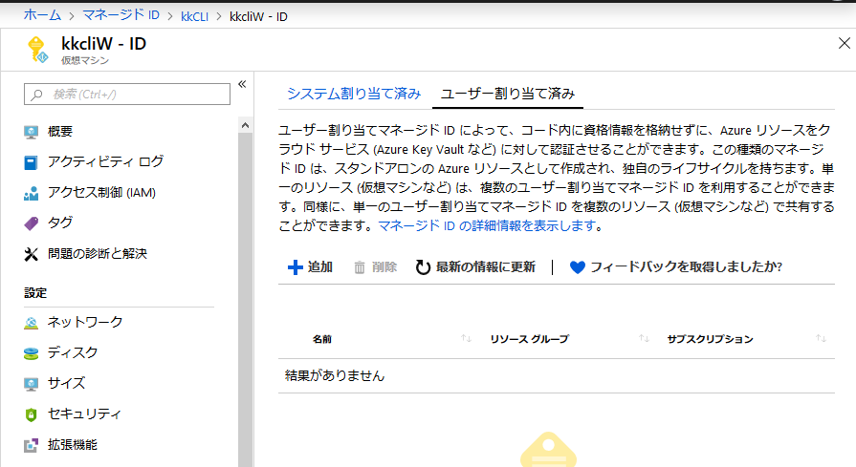Open アクセス制御 (IAM) icon

tap(32, 193)
